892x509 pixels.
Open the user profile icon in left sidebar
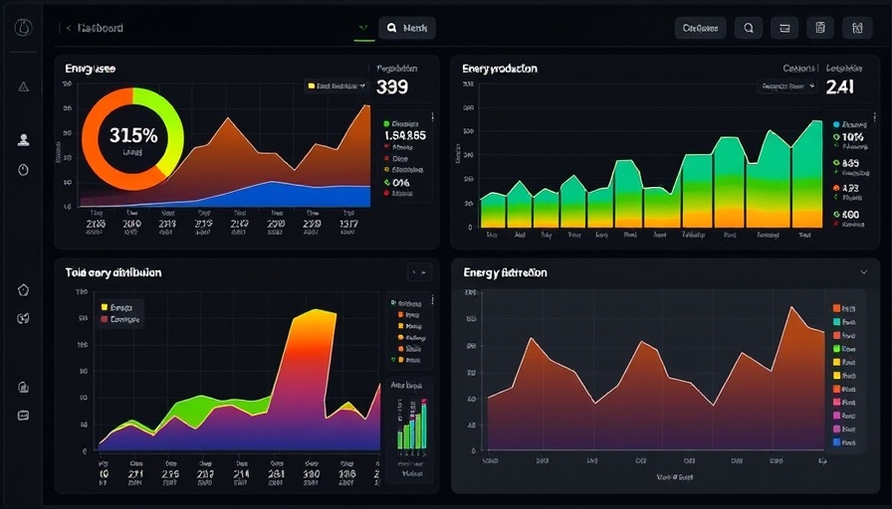pos(24,140)
